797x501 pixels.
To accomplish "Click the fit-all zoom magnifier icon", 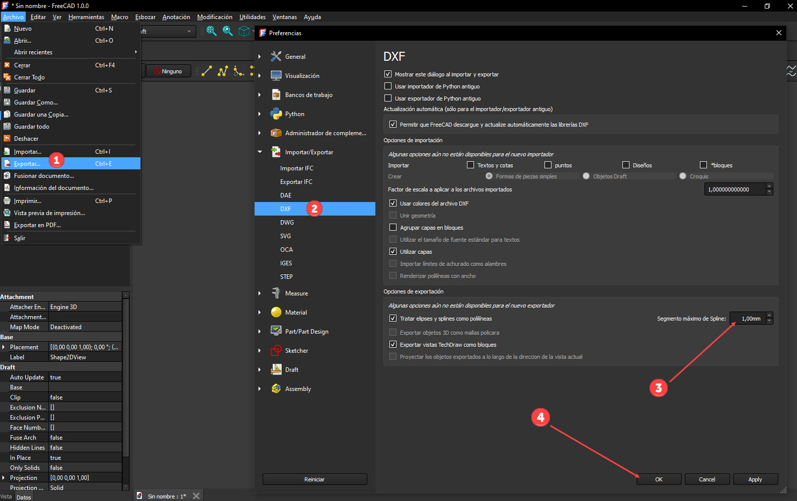I will coord(211,31).
